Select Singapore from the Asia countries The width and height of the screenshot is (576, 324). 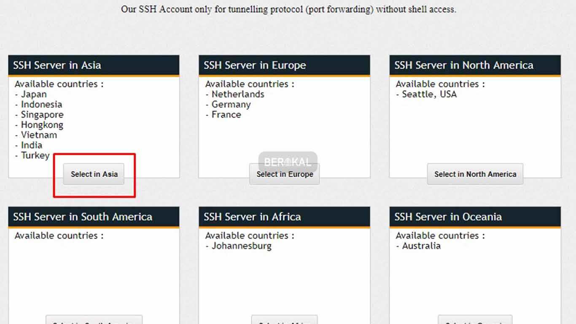tap(42, 114)
